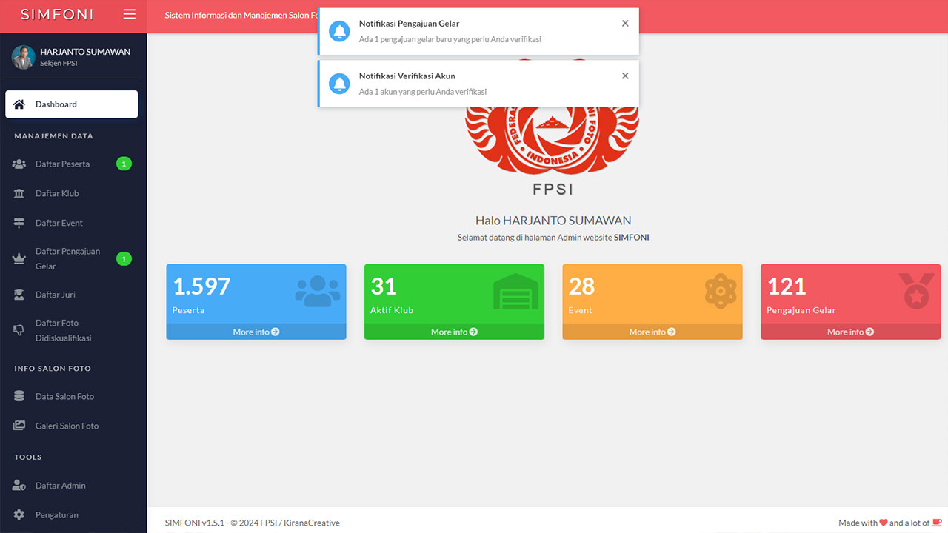This screenshot has height=533, width=948.
Task: Close the Notifikasi Verifikasi Akun notification
Action: pyautogui.click(x=625, y=76)
